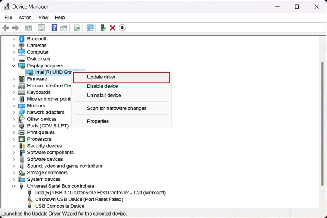Click the Print queues printer icon
Screen dimensions: 327x218
[x=22, y=132]
